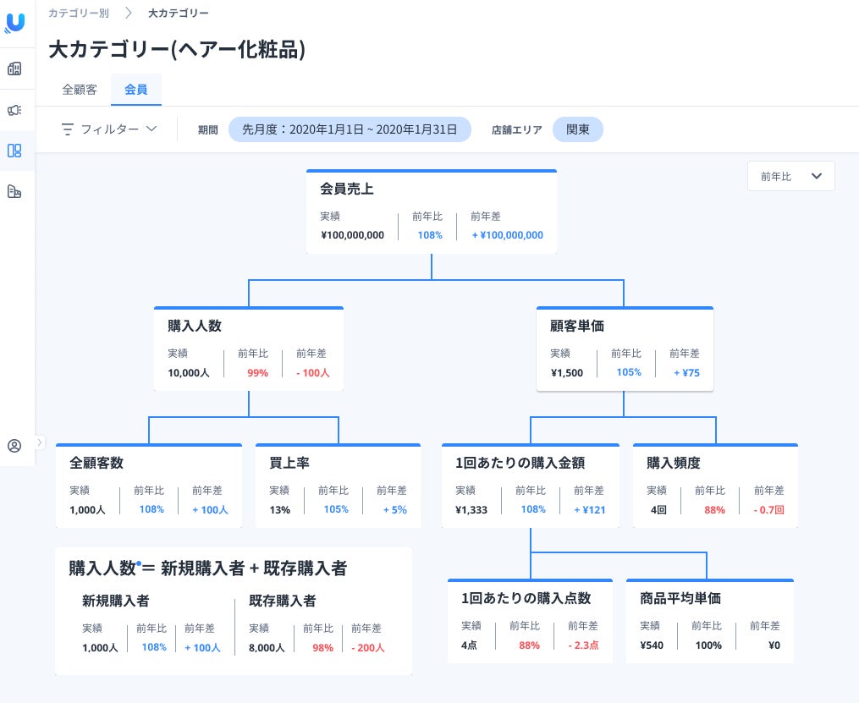
Task: Open the account profile icon at sidebar bottom
Action: click(x=14, y=446)
